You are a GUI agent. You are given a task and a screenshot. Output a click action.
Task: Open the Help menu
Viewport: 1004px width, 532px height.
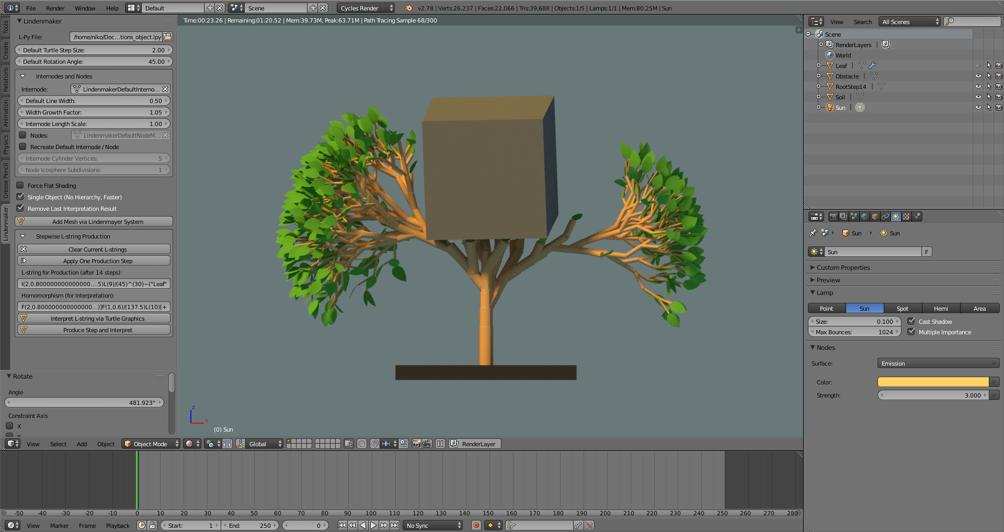click(x=112, y=8)
